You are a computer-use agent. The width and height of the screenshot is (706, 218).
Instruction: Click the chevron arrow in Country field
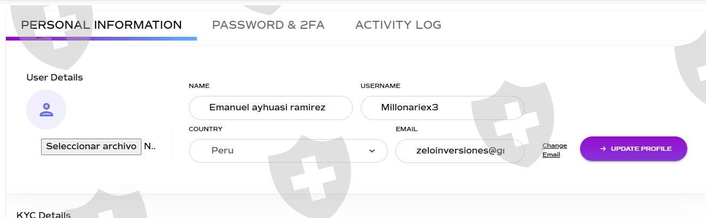[372, 151]
